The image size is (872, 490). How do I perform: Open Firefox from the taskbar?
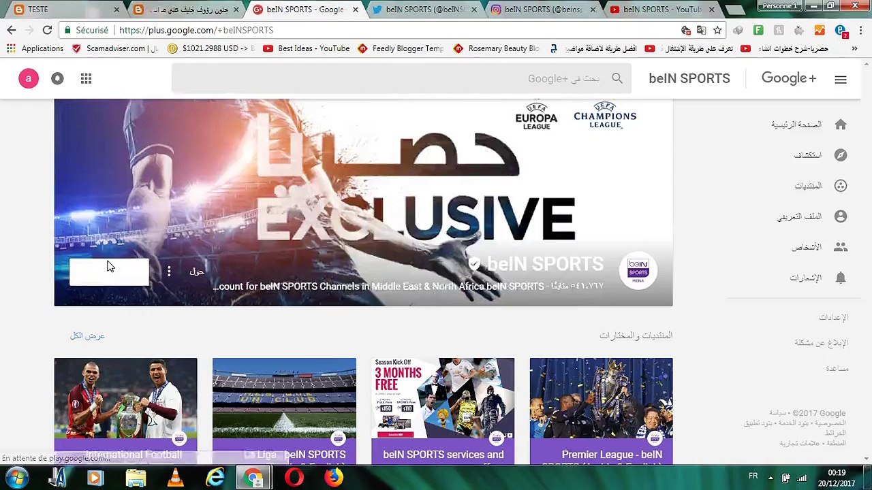[334, 477]
